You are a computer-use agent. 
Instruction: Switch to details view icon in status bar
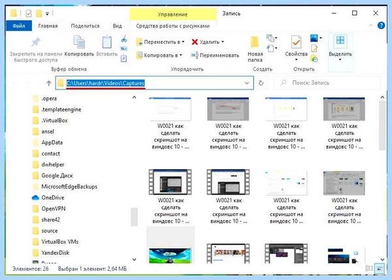[x=369, y=268]
